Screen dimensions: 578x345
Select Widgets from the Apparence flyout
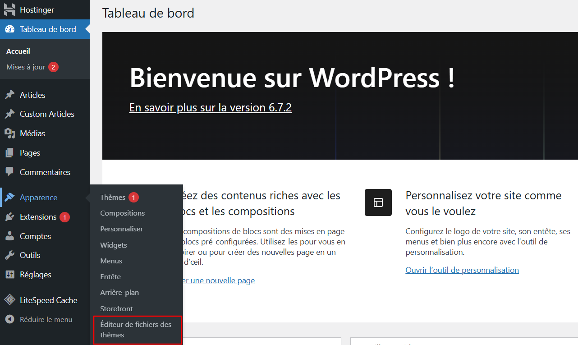[x=113, y=245]
